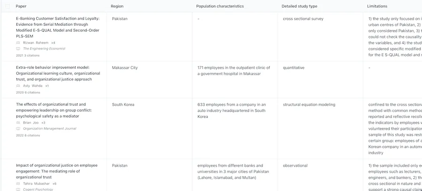Click authors icon next to Rizwan Raheem
The image size is (422, 191).
(x=18, y=43)
